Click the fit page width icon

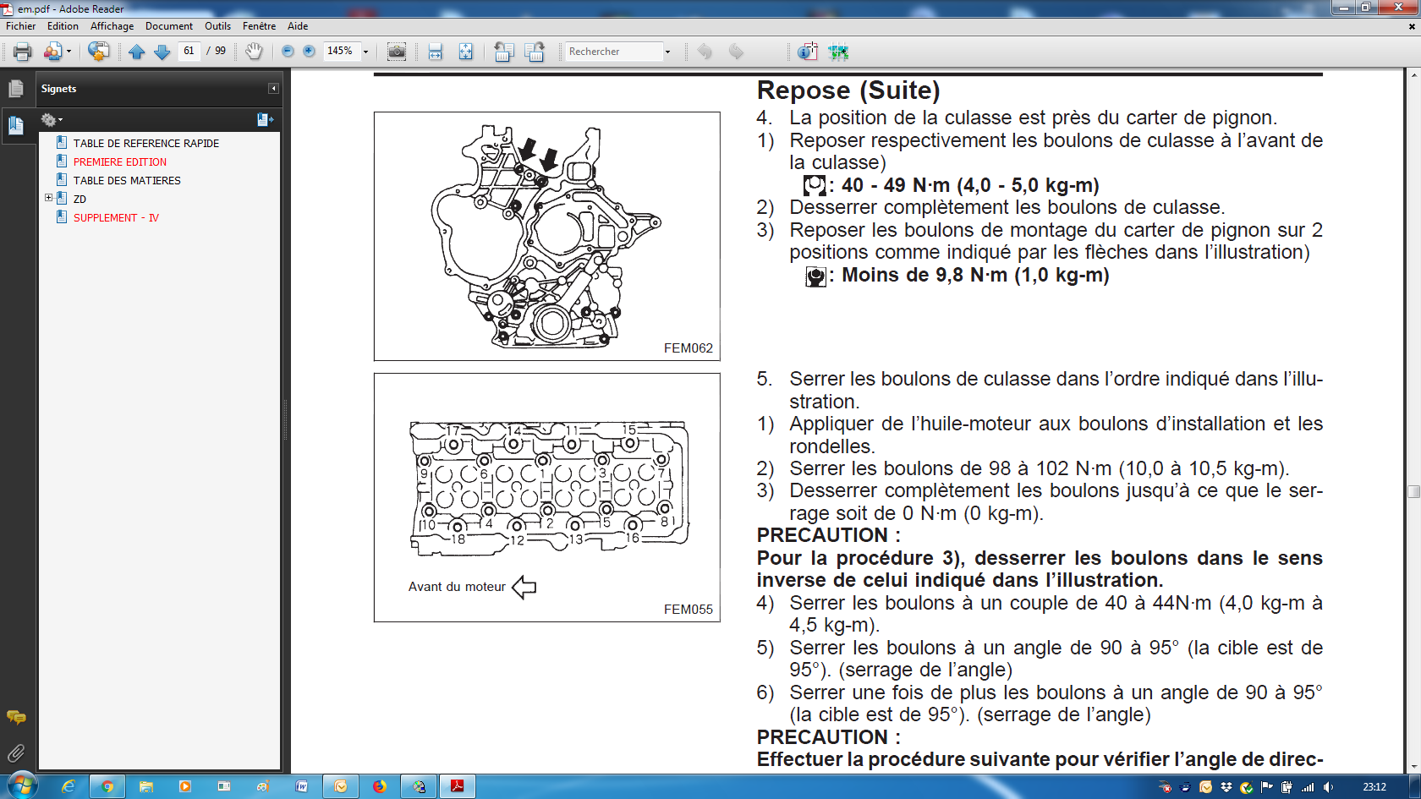[435, 52]
